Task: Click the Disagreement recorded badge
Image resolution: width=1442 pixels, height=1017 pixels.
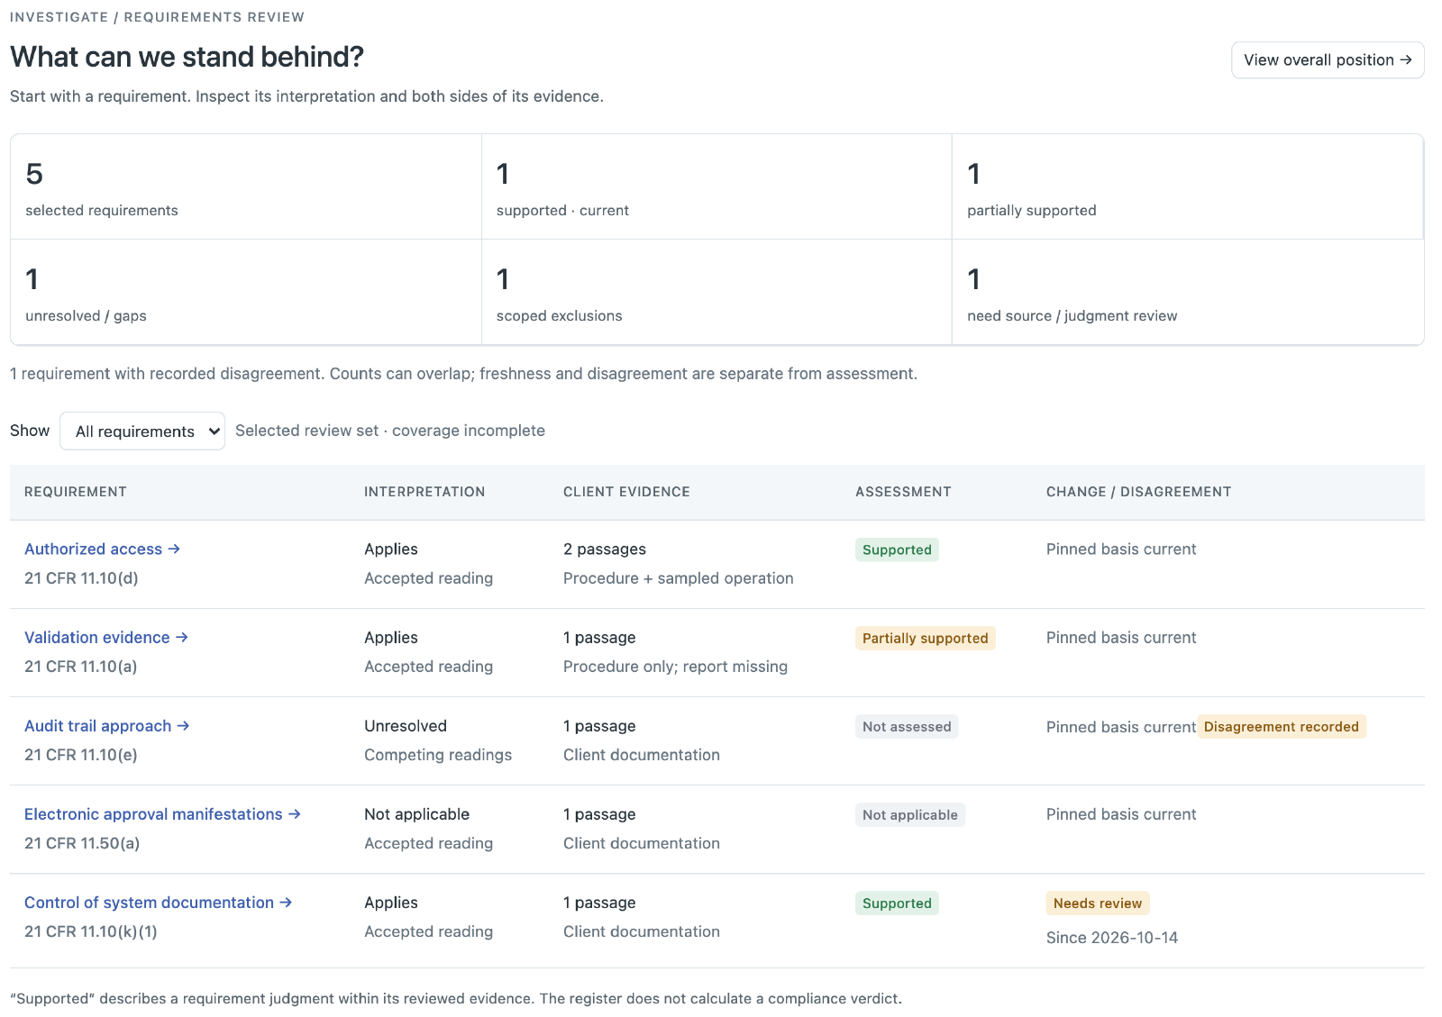Action: (1281, 726)
